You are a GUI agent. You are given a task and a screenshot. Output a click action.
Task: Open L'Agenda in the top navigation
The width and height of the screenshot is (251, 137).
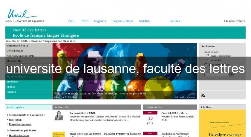[100, 21]
